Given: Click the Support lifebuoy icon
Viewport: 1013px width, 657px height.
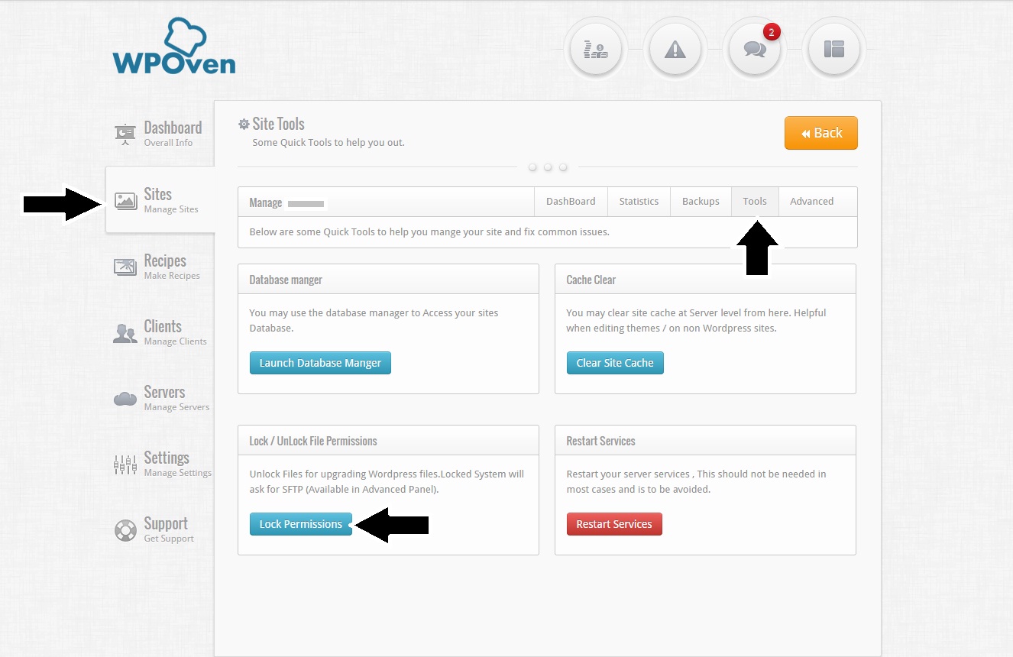Looking at the screenshot, I should (x=125, y=530).
